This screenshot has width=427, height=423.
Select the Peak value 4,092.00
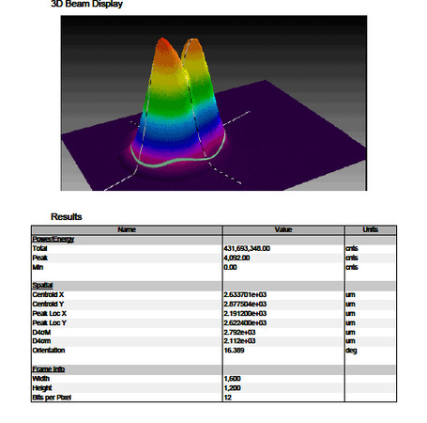236,258
